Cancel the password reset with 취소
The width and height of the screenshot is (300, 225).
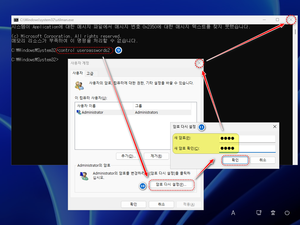[x=263, y=160]
